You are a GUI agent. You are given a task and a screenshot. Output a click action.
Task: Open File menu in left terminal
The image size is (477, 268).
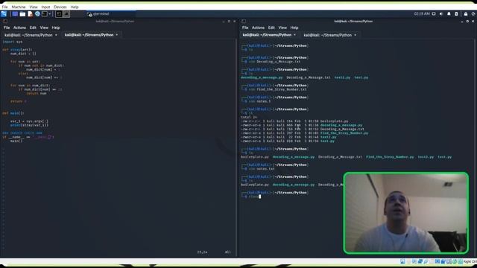(7, 28)
